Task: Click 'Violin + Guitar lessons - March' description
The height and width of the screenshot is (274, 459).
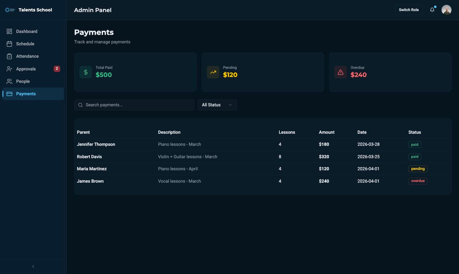Action: [x=188, y=157]
